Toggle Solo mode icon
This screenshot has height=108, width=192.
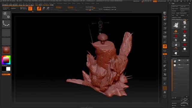tap(165, 92)
